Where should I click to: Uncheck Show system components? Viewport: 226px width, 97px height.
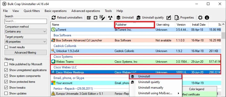pos(6,76)
